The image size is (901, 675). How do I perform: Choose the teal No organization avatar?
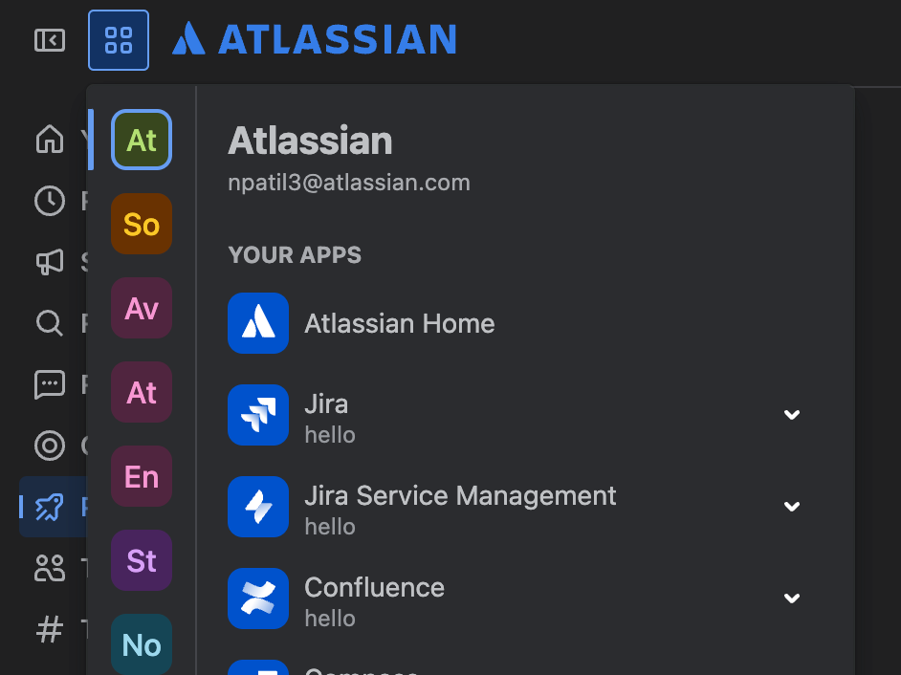click(x=142, y=644)
